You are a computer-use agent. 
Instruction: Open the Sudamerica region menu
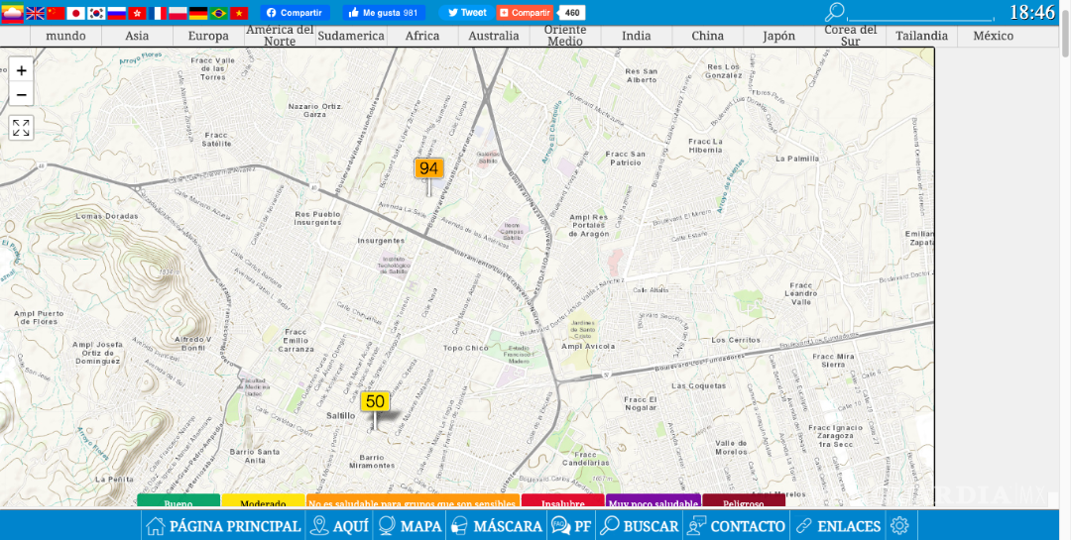click(351, 36)
